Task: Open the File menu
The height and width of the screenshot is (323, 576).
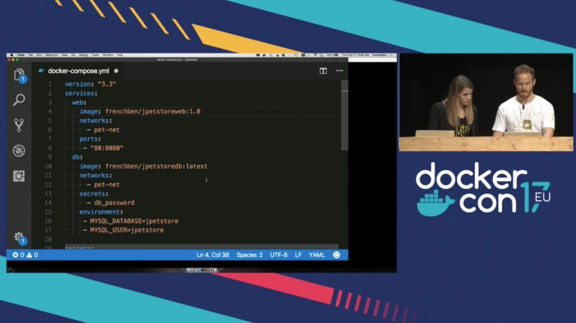Action: [x=30, y=55]
